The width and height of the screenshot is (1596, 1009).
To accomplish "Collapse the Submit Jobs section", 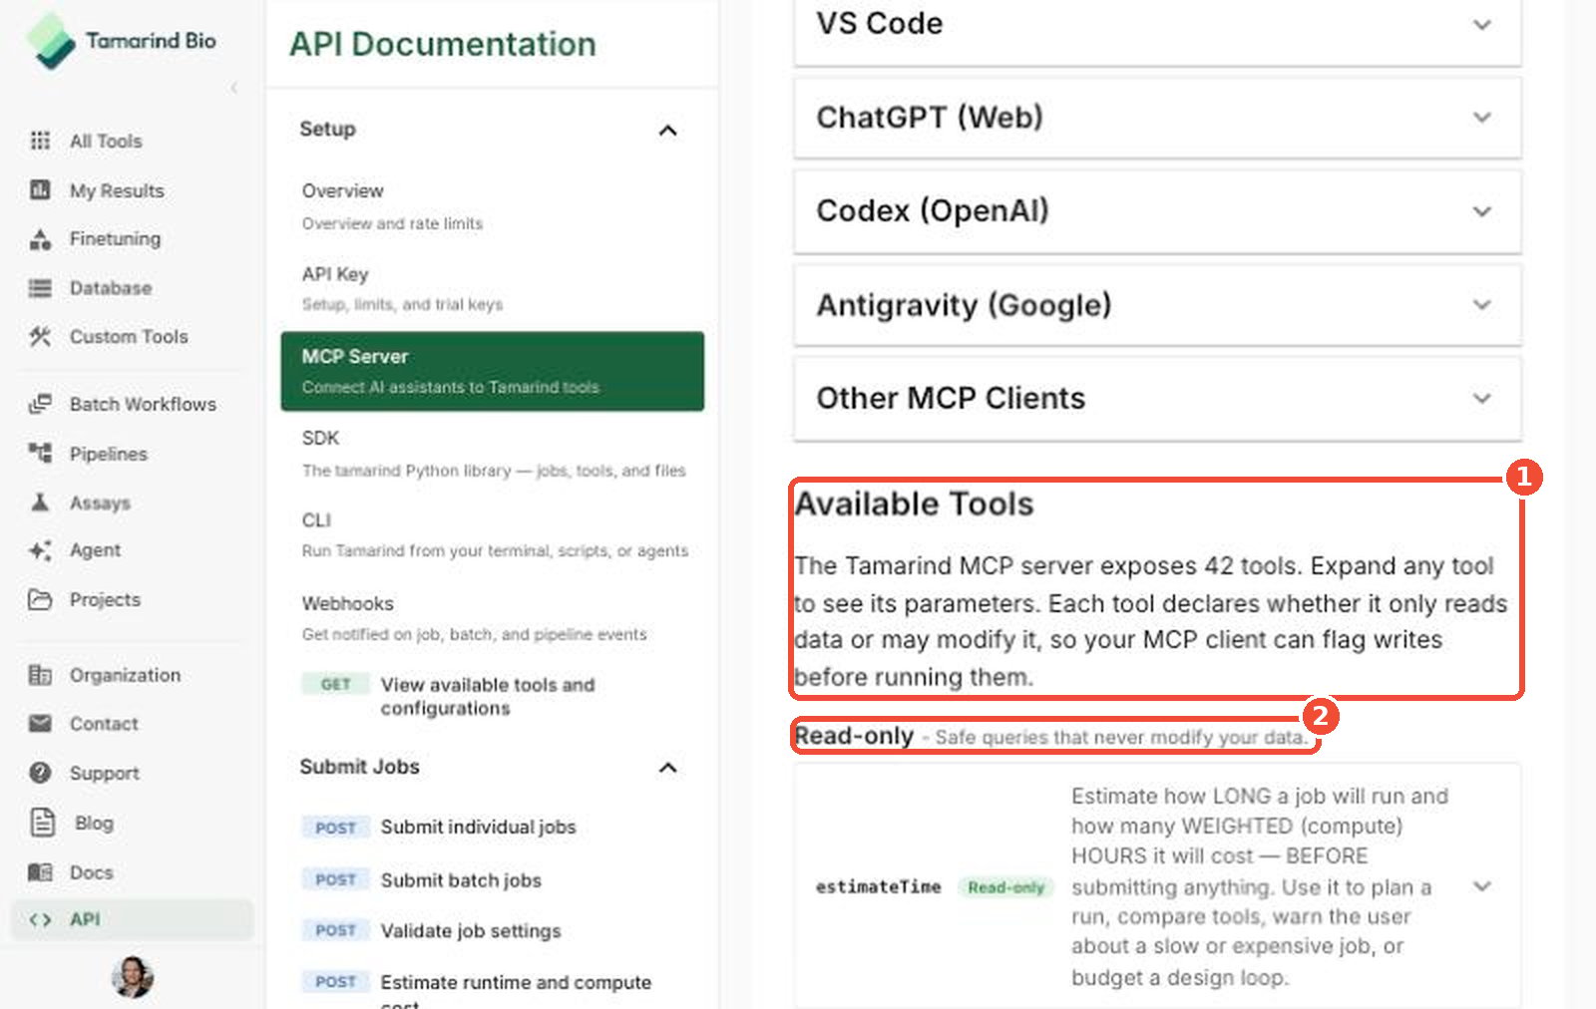I will tap(668, 768).
